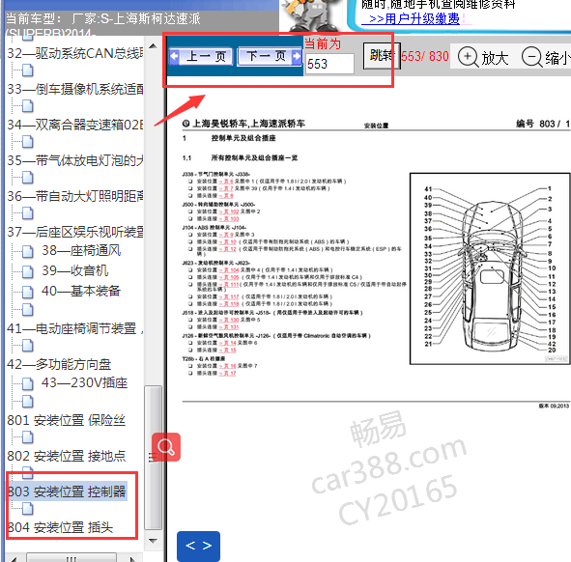
Task: Go to previous page with 上一页
Action: coord(201,56)
